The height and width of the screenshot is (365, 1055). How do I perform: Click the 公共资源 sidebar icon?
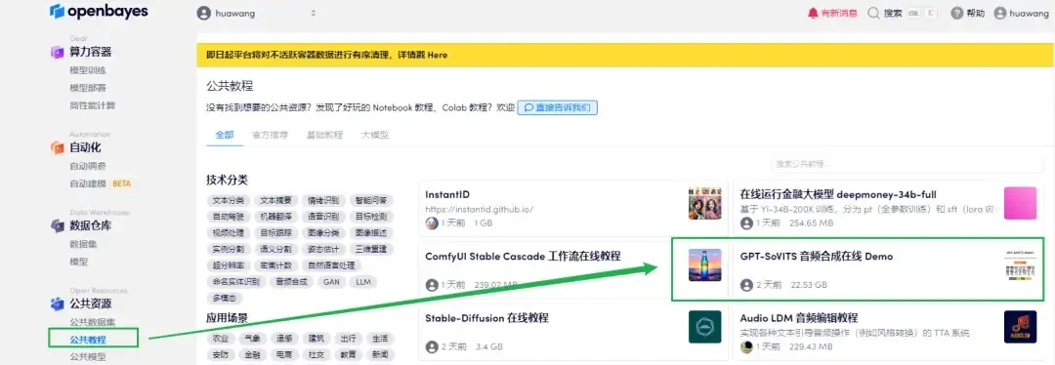pos(58,304)
